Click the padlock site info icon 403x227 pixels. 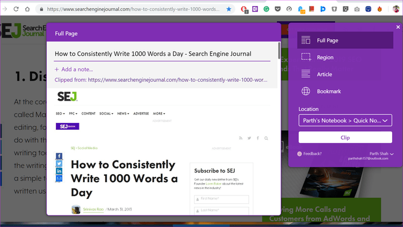point(41,9)
